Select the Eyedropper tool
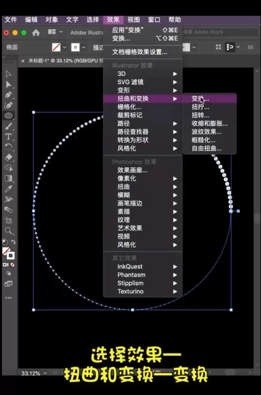261x395 pixels. (x=9, y=189)
